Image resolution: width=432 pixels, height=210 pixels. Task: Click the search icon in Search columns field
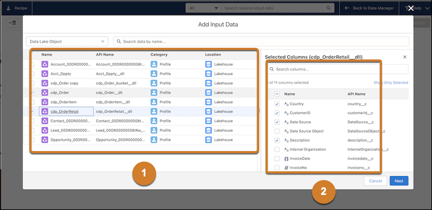click(272, 69)
